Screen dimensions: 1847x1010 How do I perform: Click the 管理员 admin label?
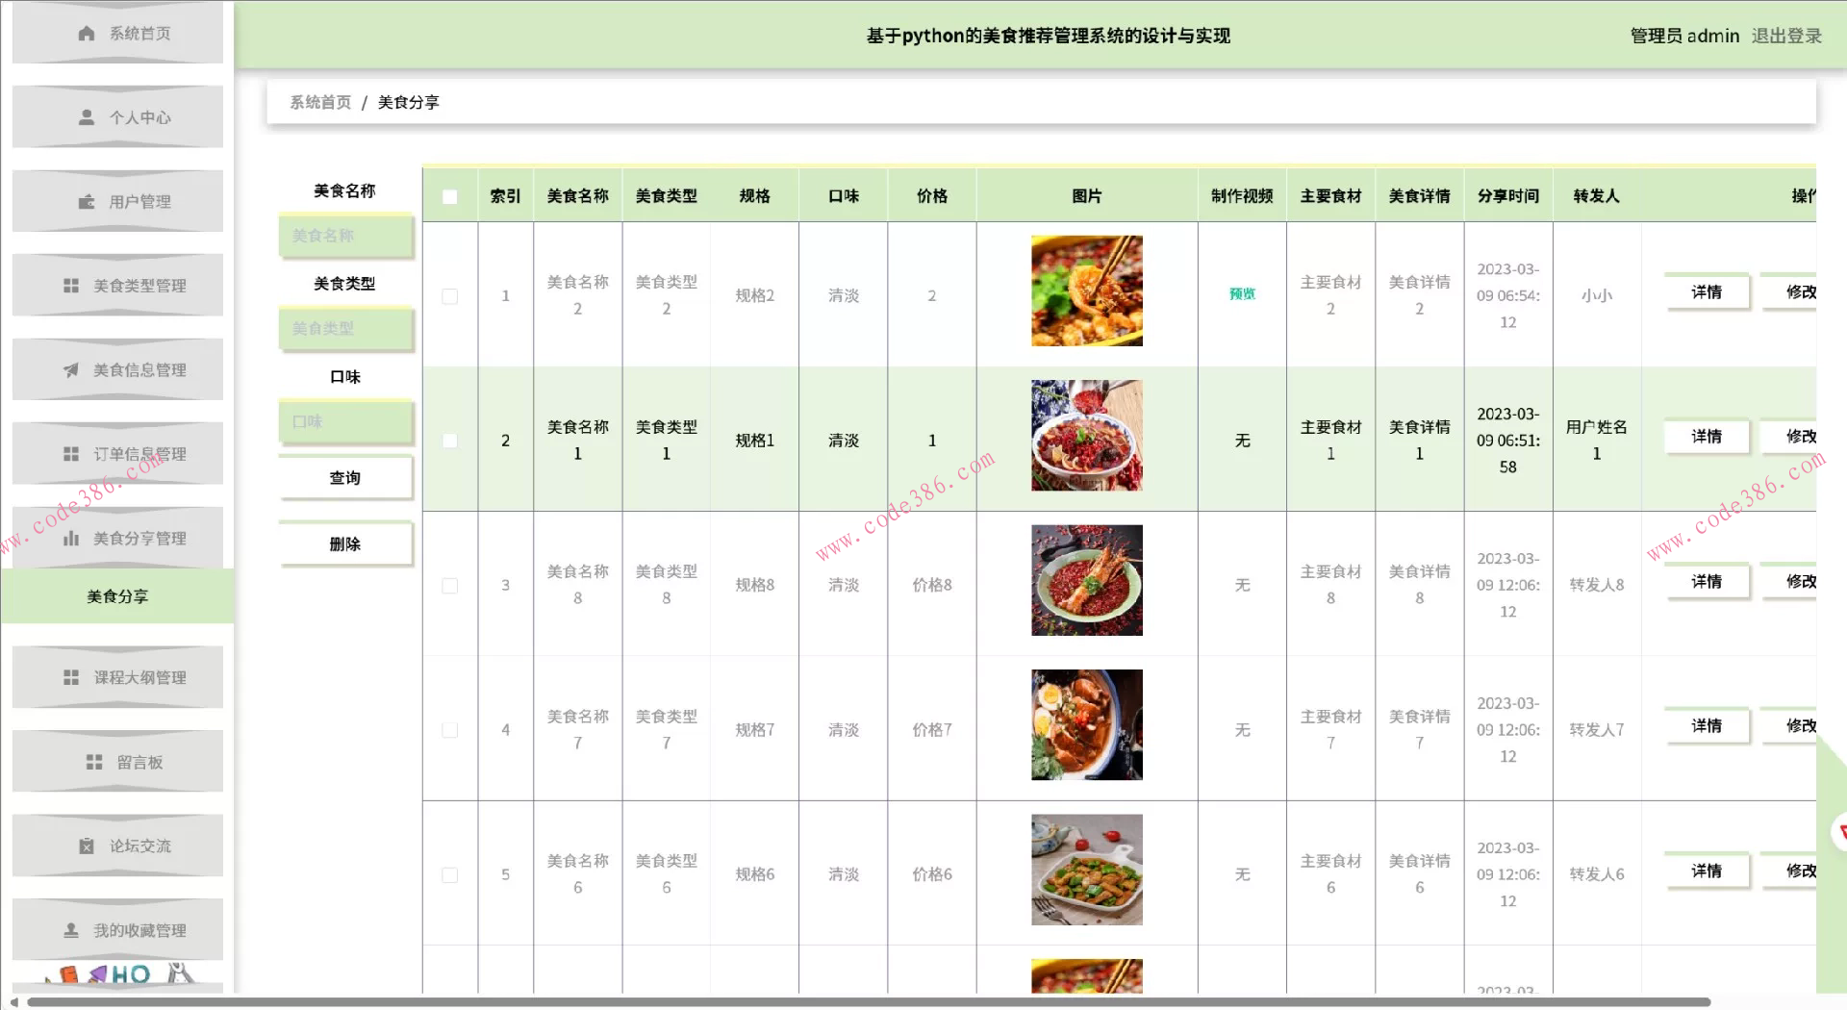tap(1684, 36)
